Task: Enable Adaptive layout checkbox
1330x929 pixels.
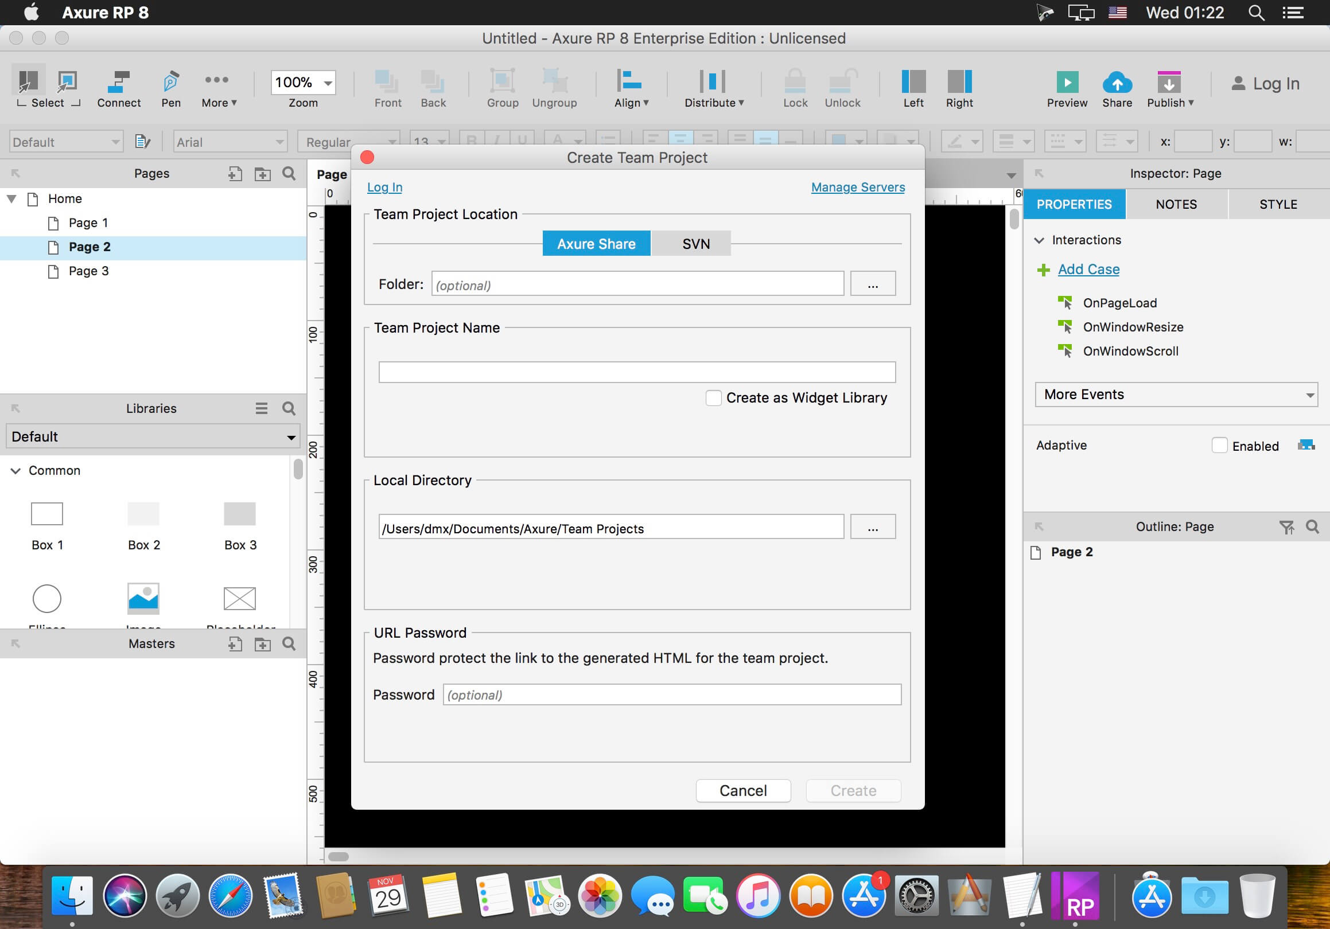Action: pyautogui.click(x=1220, y=444)
